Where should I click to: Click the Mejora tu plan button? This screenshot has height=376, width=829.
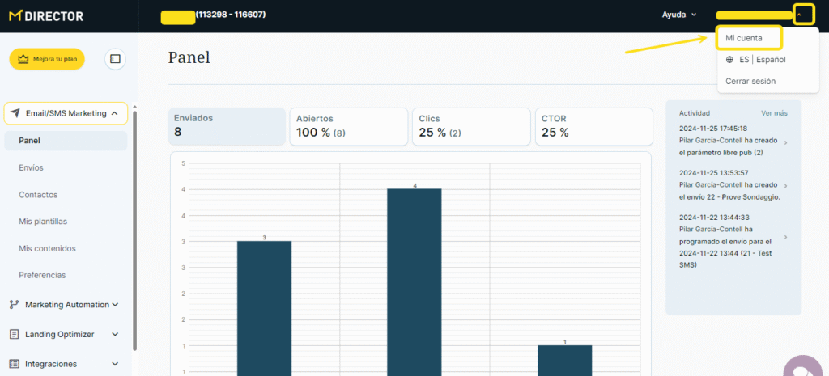click(46, 59)
